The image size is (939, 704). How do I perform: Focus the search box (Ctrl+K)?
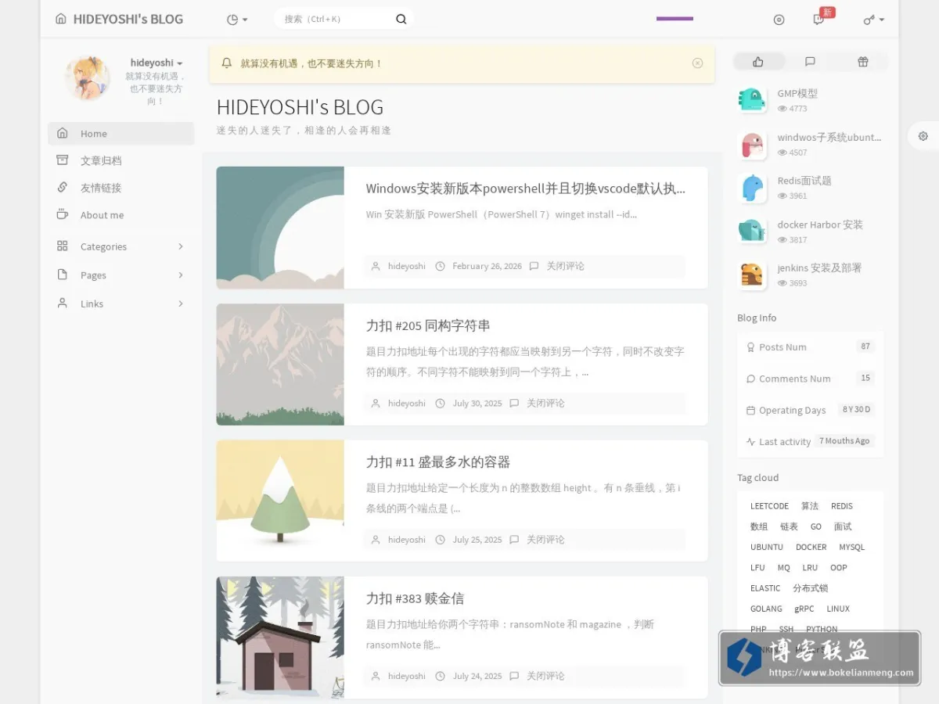[336, 19]
